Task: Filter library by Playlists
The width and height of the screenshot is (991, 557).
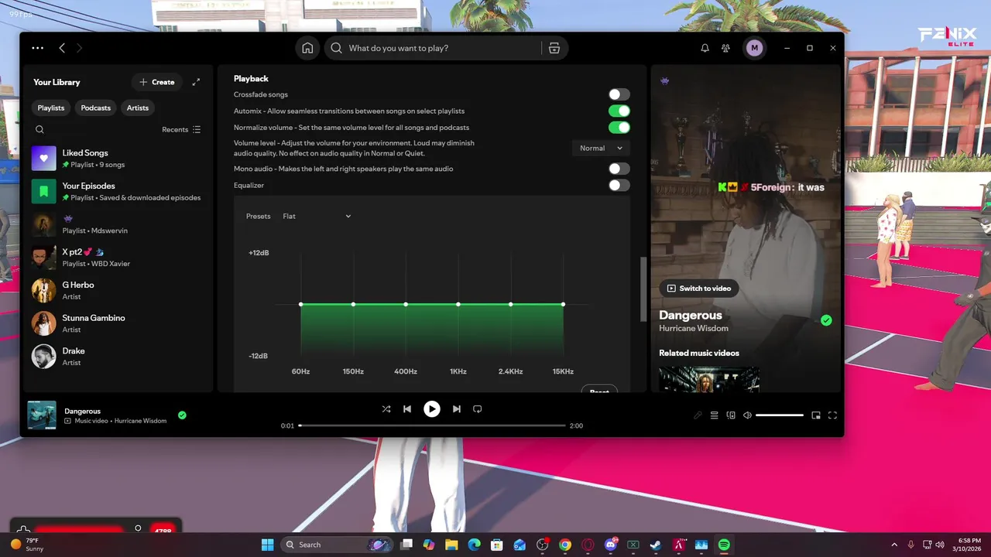Action: 51,108
